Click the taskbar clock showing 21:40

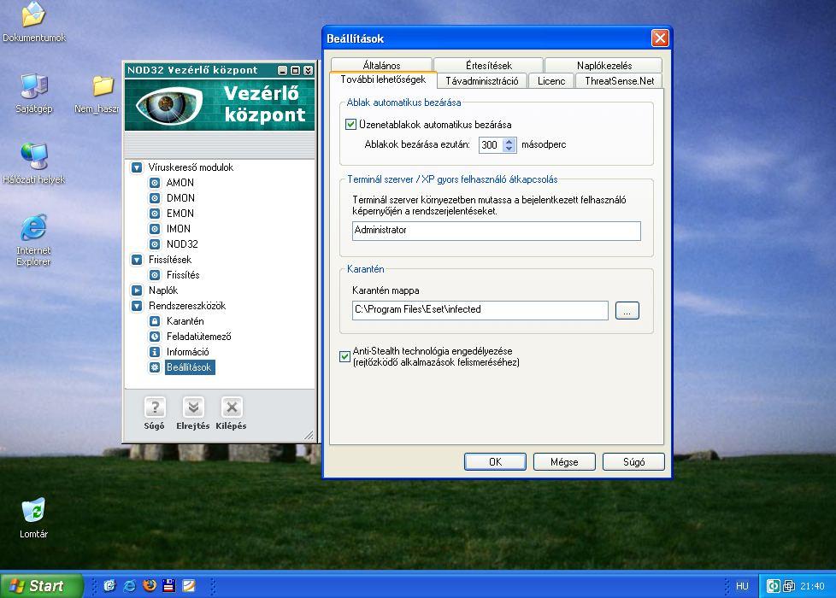click(812, 586)
